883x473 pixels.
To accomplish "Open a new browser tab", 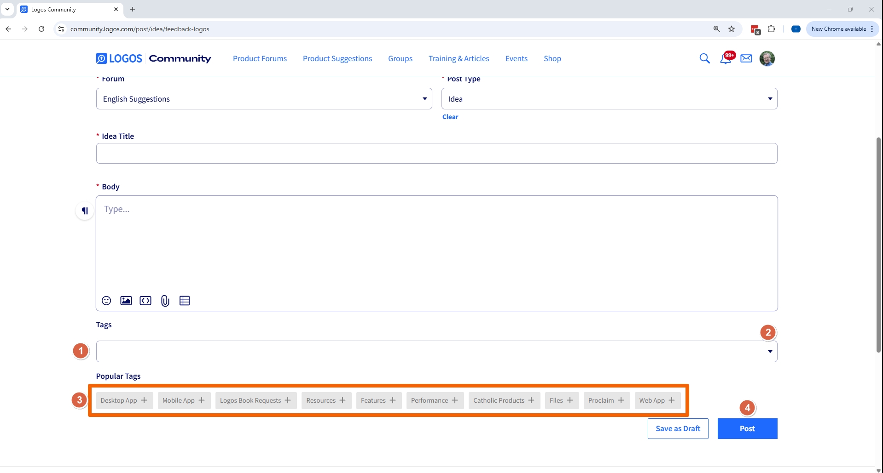I will (x=133, y=9).
